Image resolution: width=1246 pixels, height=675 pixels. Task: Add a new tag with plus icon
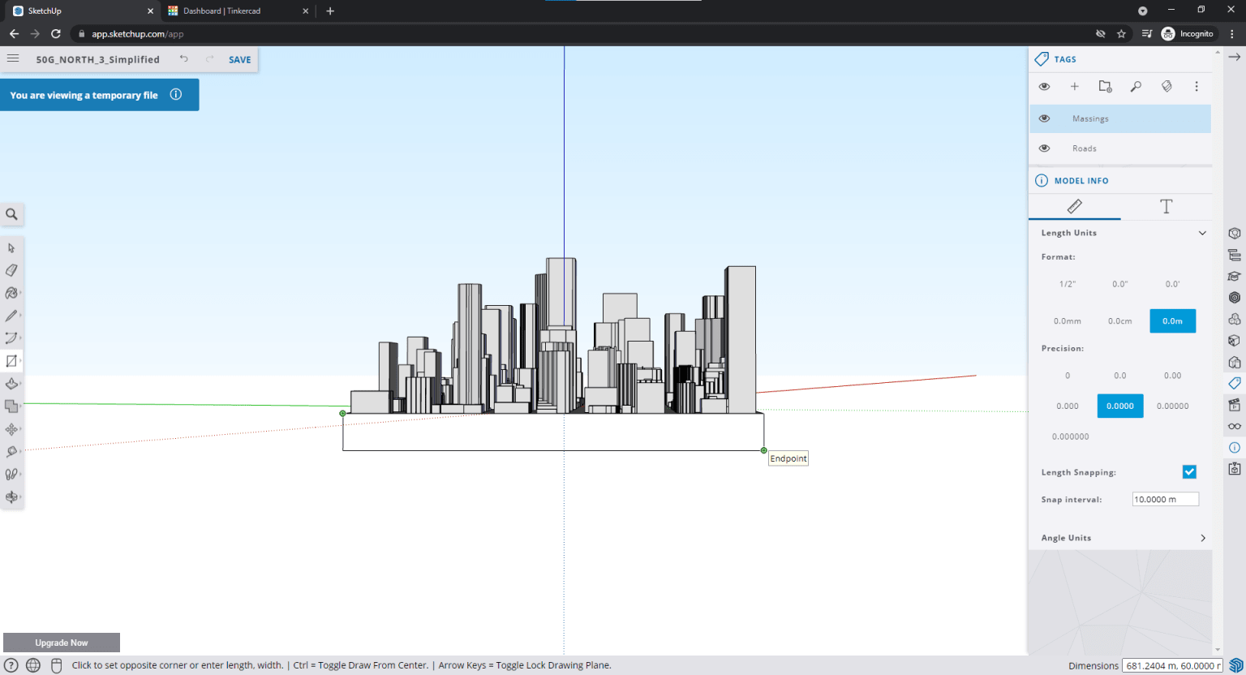(x=1074, y=86)
